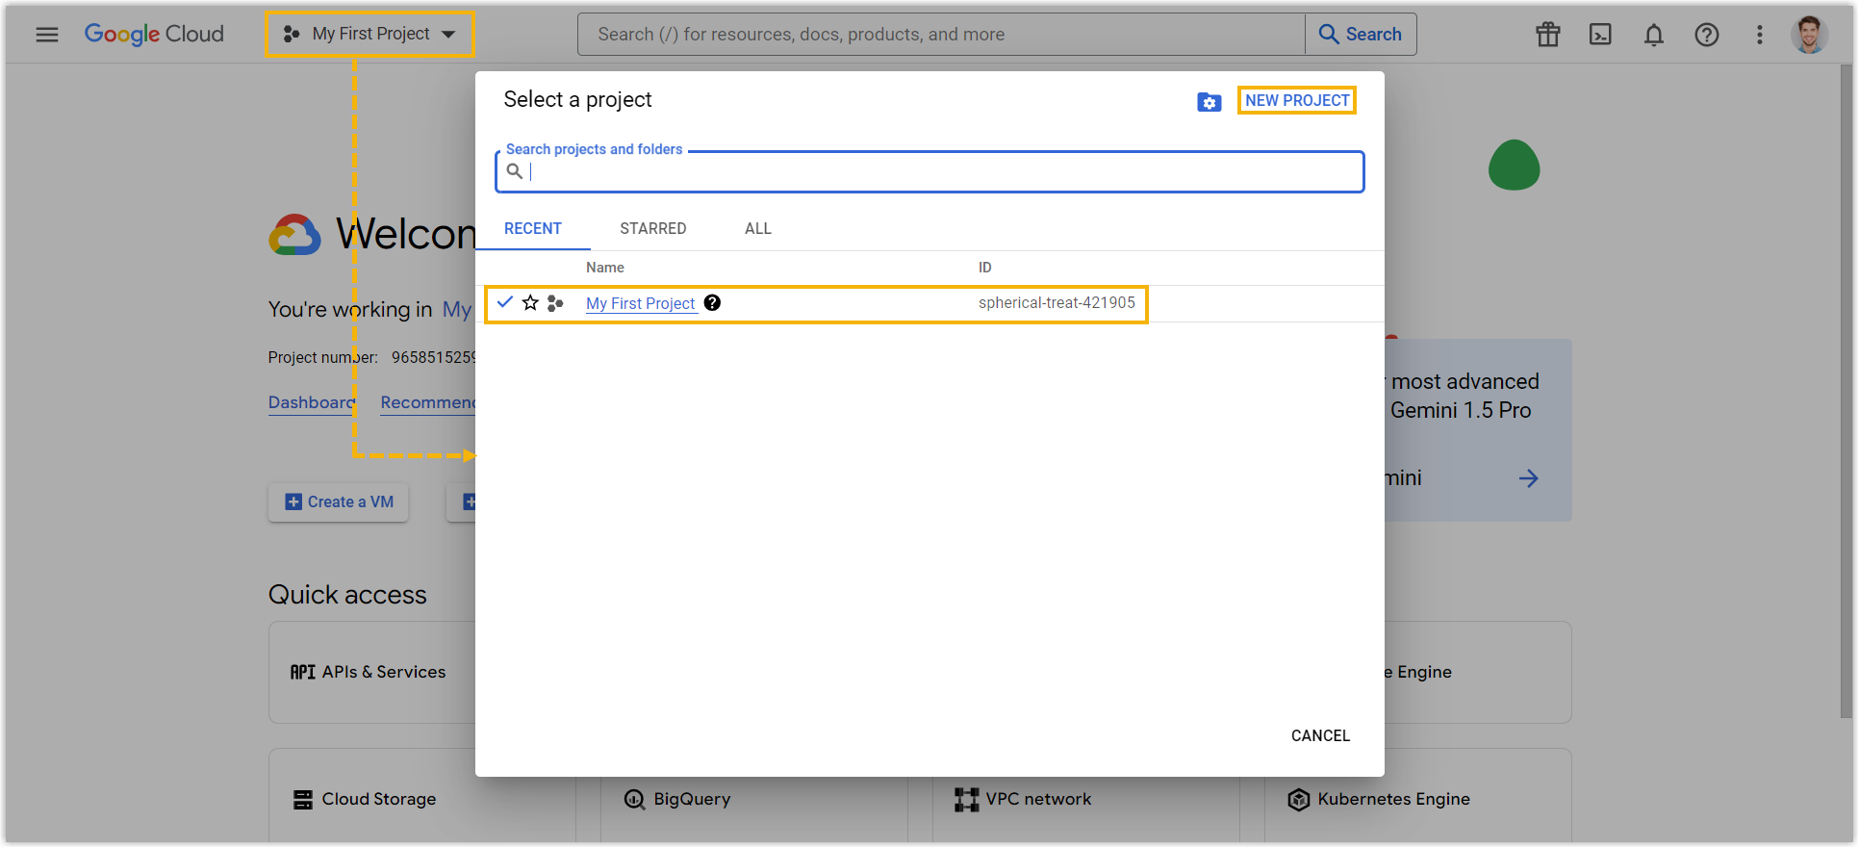The height and width of the screenshot is (848, 1859).
Task: Open the user account avatar
Action: tap(1808, 35)
